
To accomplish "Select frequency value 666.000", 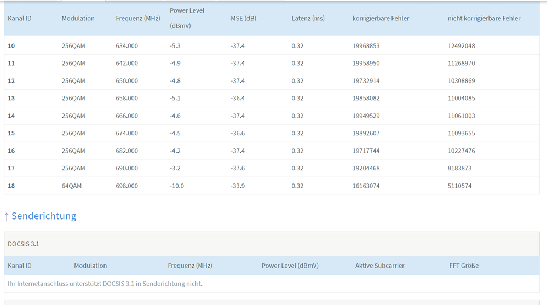I will (x=126, y=116).
